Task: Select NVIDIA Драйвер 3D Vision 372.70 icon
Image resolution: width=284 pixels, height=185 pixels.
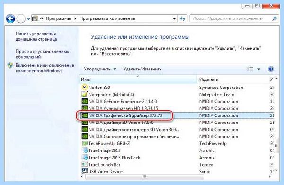Action: click(84, 123)
